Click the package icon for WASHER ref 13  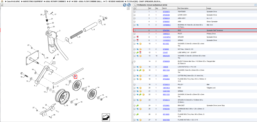[x=140, y=56]
